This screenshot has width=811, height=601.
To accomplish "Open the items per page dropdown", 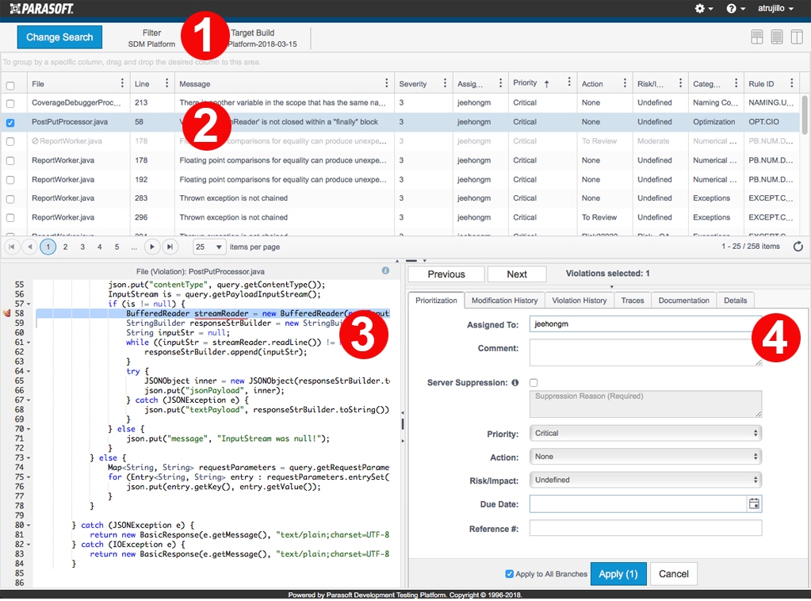I will 209,247.
